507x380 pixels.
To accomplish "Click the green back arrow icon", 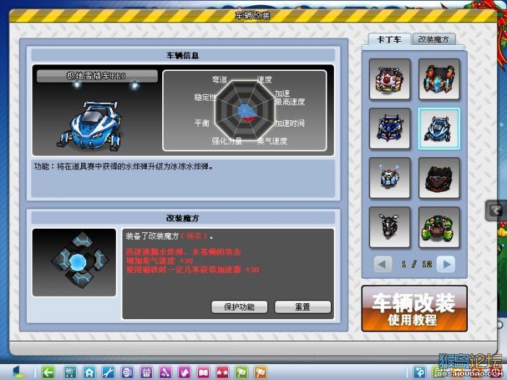I will tap(48, 373).
